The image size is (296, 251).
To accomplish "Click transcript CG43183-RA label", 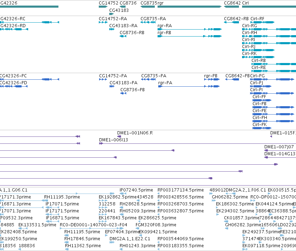I will pos(123,26).
